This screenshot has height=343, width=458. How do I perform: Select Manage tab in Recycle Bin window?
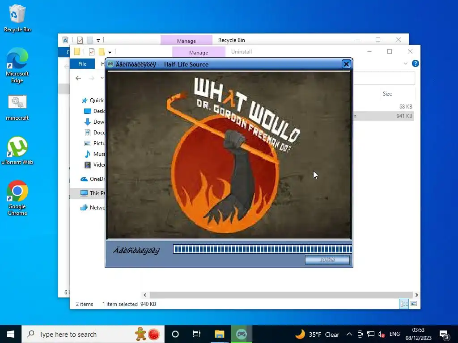(187, 41)
